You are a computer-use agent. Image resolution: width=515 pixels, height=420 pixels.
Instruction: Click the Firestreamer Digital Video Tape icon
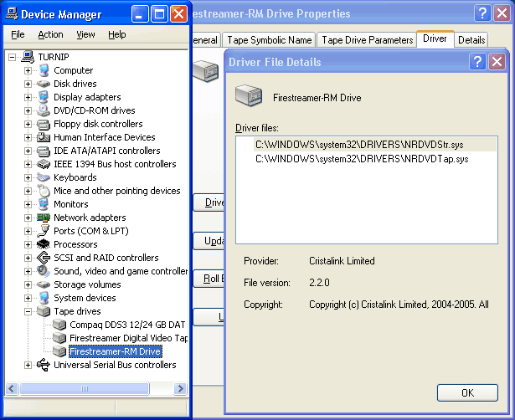click(x=59, y=338)
